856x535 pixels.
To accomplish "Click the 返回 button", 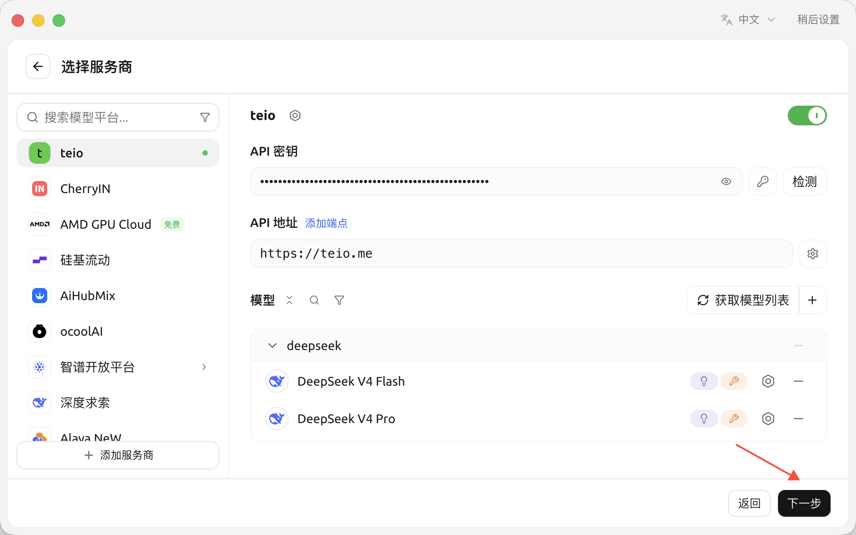I will (x=749, y=503).
